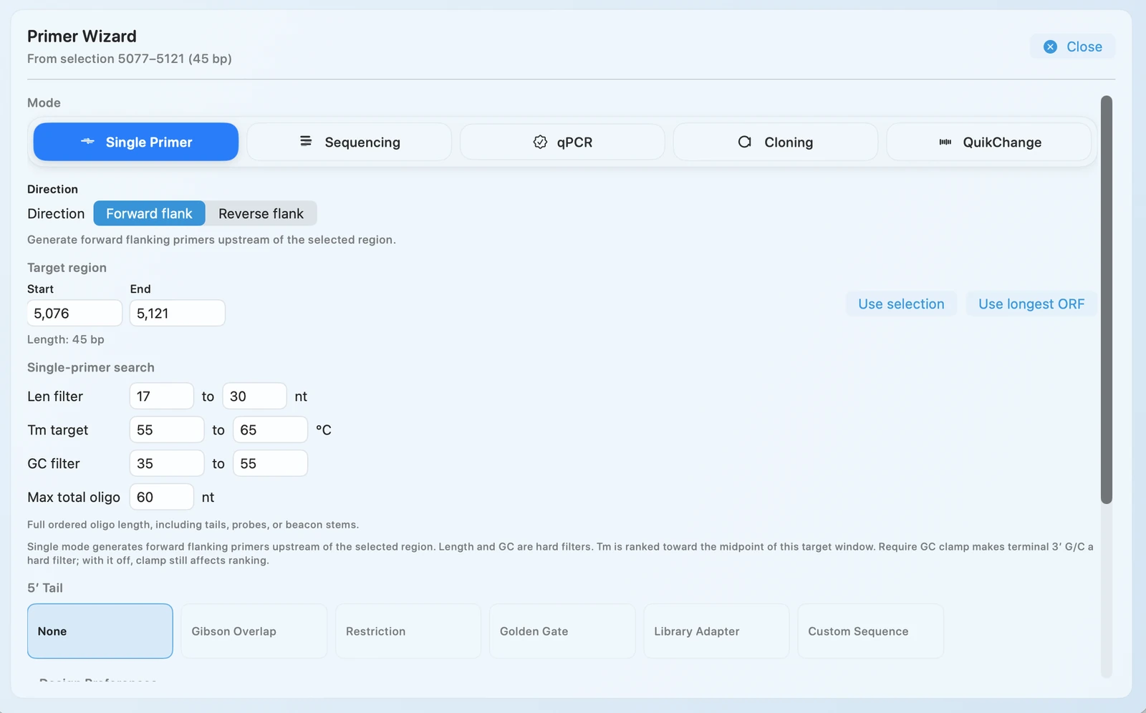
Task: Choose Custom Sequence 5′ tail option
Action: point(870,631)
